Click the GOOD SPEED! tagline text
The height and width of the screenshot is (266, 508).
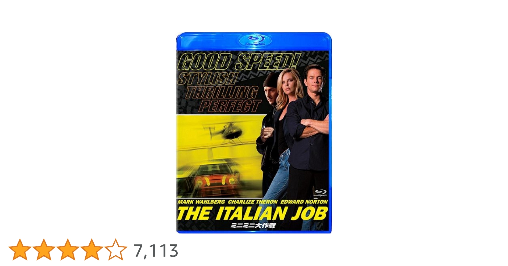click(x=239, y=61)
